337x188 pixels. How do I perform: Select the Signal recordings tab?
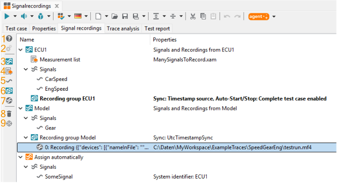[81, 28]
